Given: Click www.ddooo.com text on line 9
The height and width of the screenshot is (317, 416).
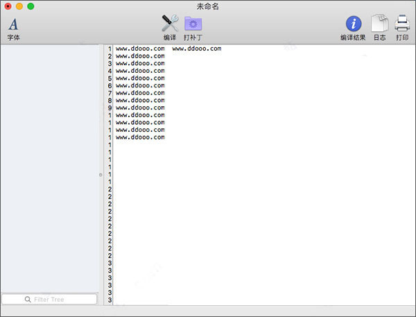Looking at the screenshot, I should [x=140, y=108].
